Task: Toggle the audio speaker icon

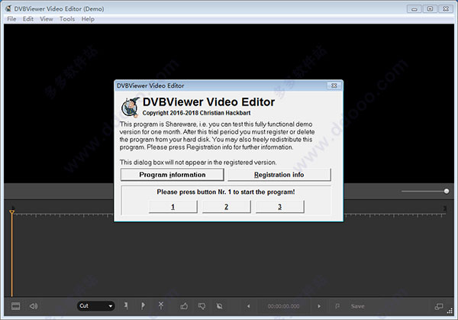Action: pos(34,306)
